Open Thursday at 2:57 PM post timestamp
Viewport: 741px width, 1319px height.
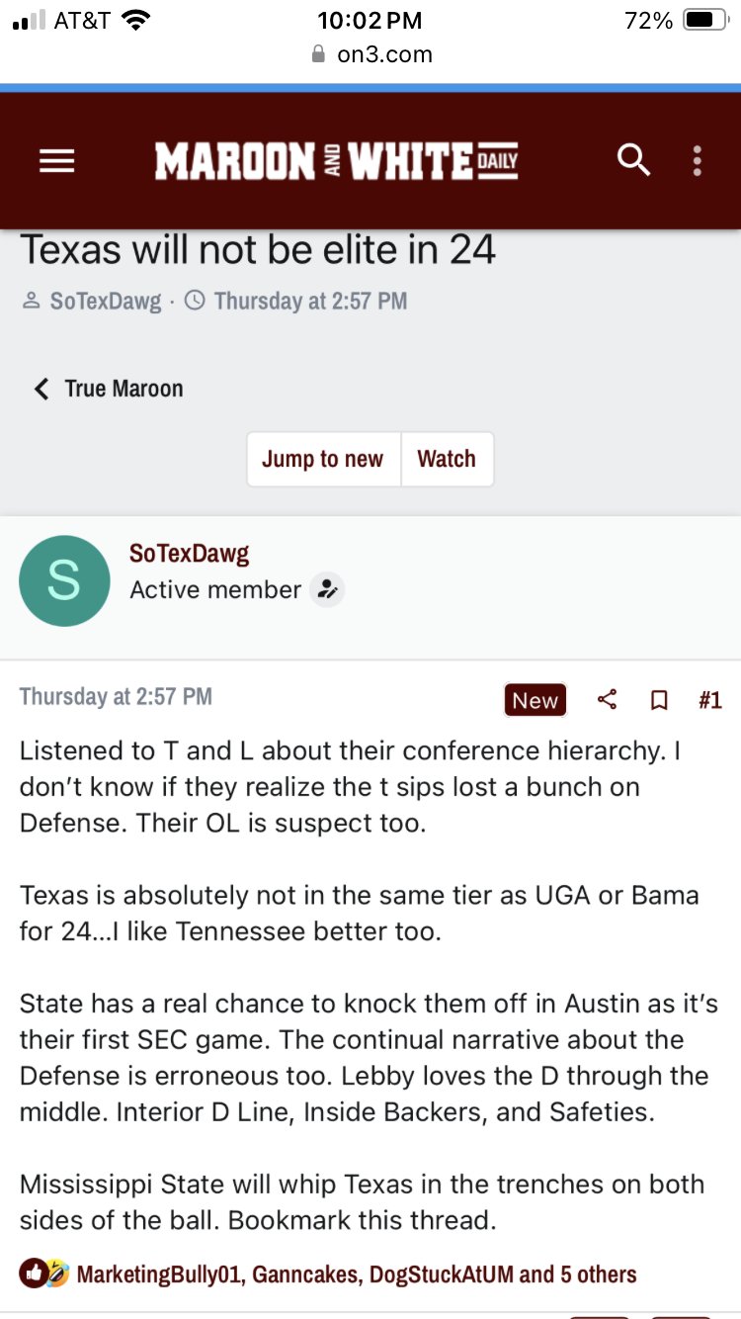tap(116, 696)
